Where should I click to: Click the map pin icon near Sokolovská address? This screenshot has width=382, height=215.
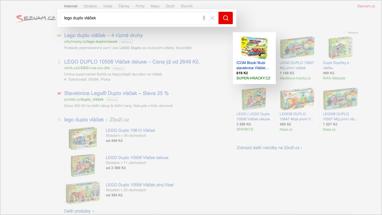pyautogui.click(x=65, y=80)
